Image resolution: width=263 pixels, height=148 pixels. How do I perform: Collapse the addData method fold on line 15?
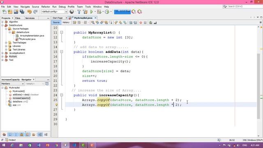(62, 52)
